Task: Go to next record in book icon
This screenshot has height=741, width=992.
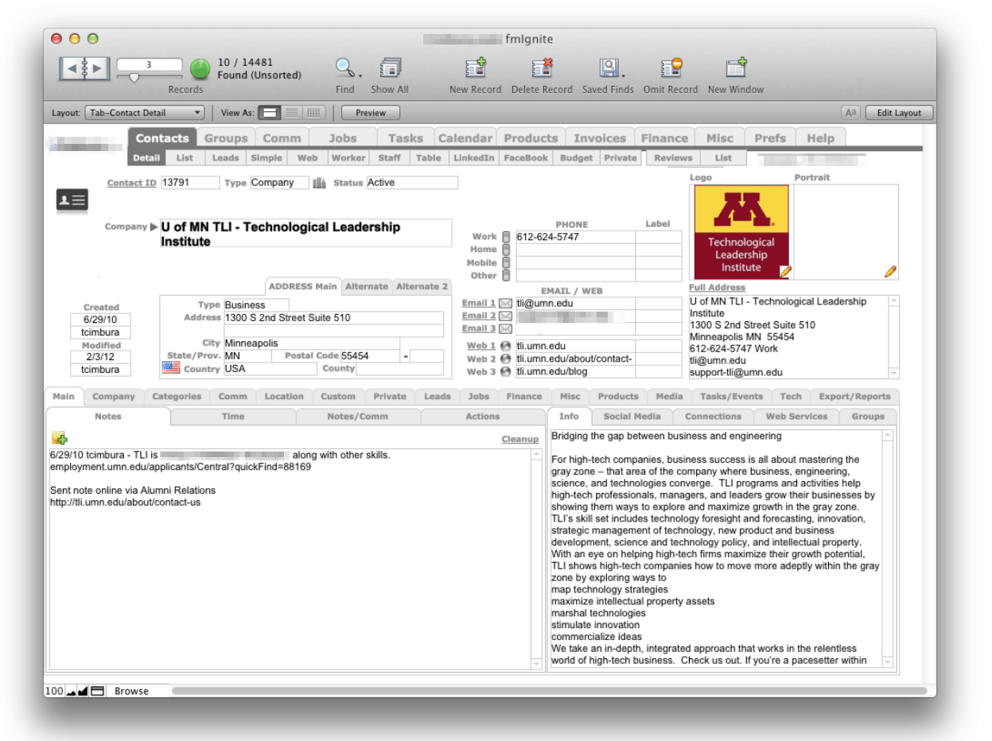Action: (x=97, y=68)
